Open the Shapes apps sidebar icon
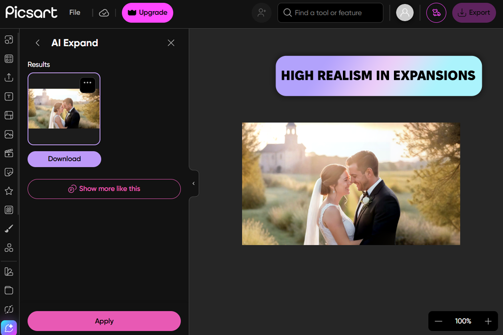 (x=9, y=248)
